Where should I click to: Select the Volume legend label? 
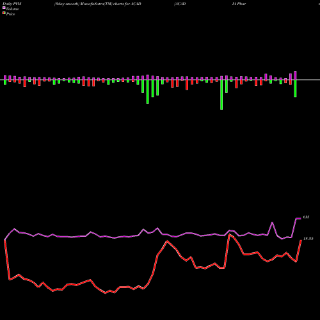tap(12, 9)
